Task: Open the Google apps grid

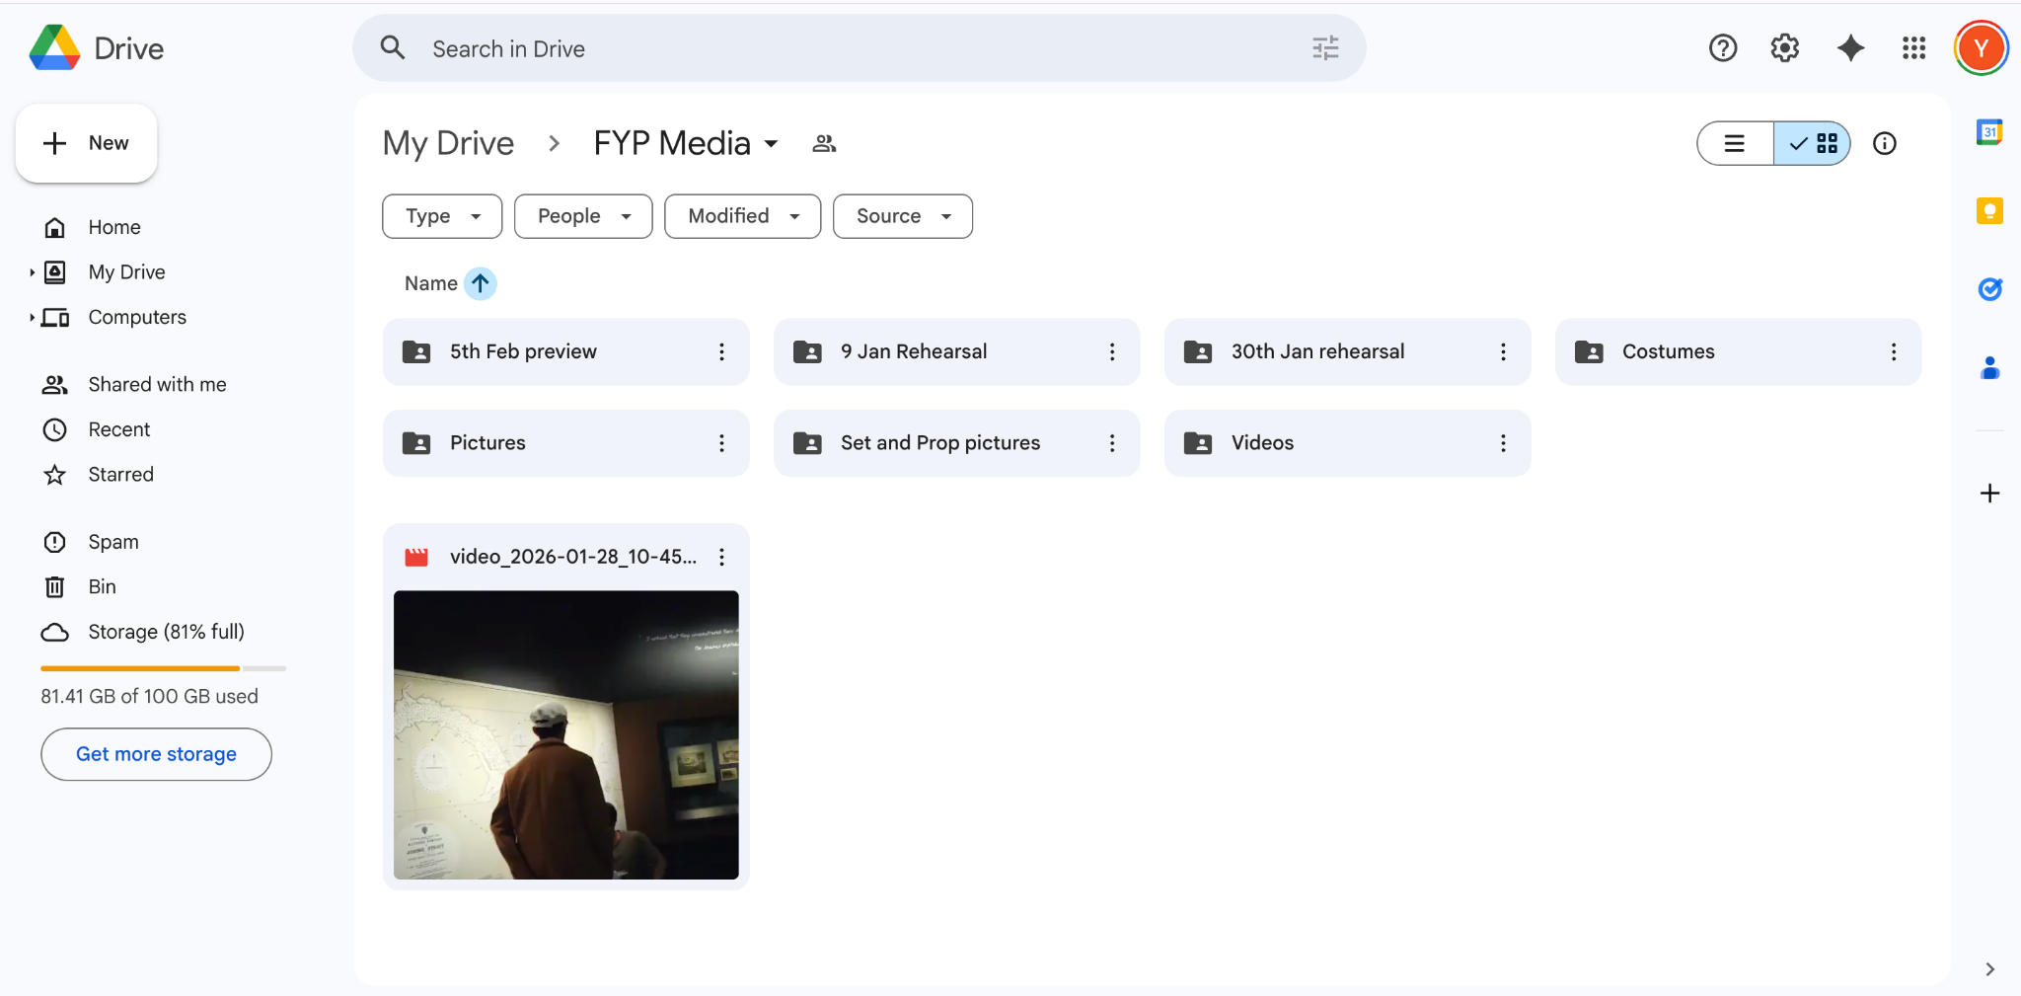Action: [x=1913, y=48]
